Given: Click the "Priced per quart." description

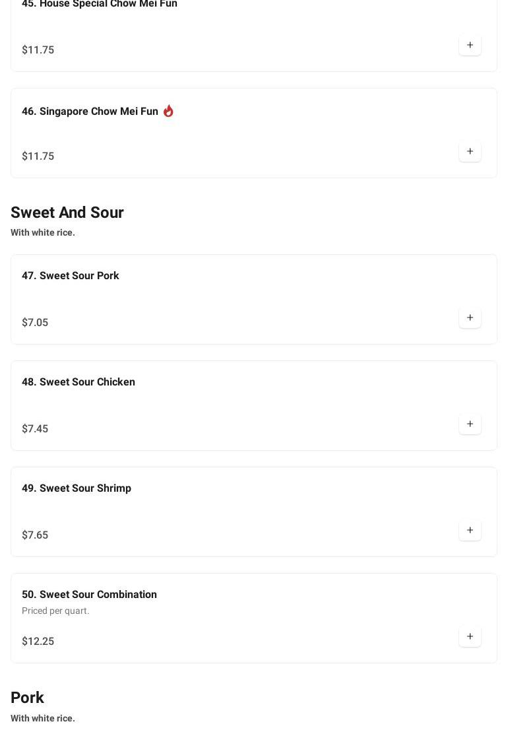Looking at the screenshot, I should tap(55, 611).
